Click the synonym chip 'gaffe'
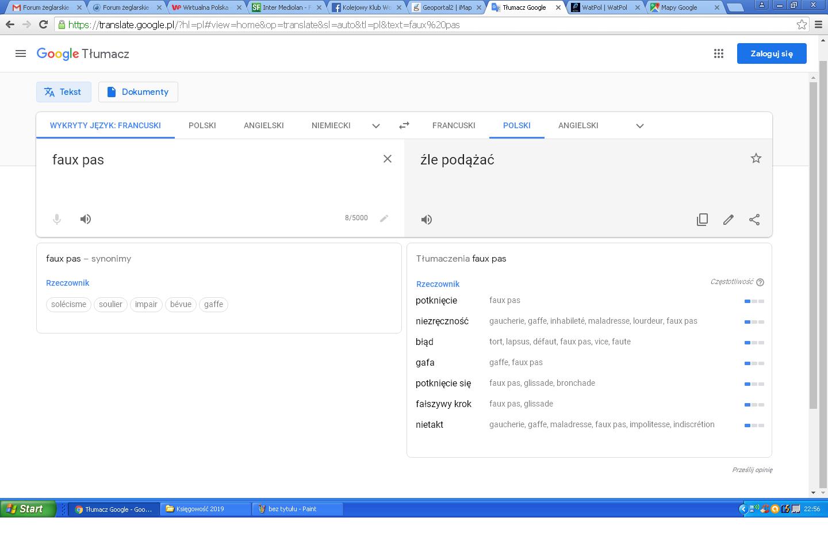 click(x=213, y=304)
